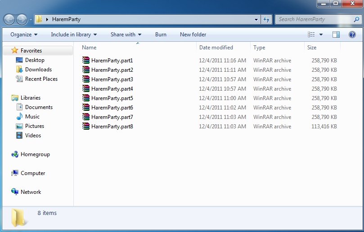Image resolution: width=364 pixels, height=232 pixels.
Task: Expand the address bar breadcrumb arrow before HaremParty
Action: [47, 19]
